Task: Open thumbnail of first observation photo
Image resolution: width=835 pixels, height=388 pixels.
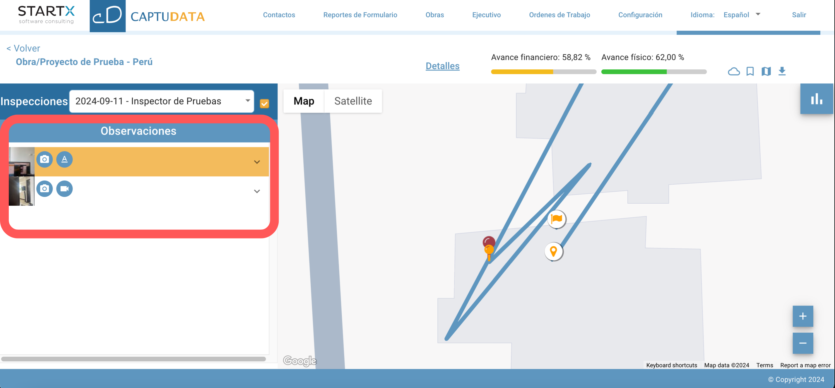Action: 21,162
